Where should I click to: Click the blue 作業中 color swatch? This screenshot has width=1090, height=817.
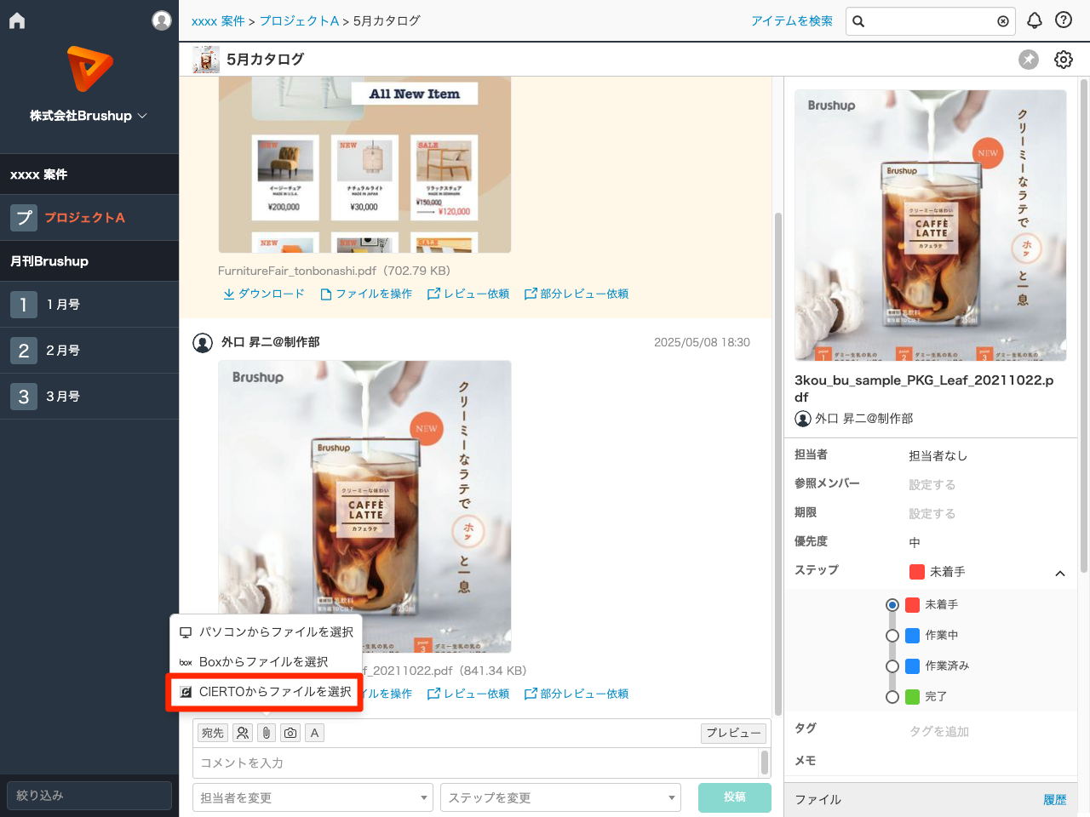click(912, 636)
